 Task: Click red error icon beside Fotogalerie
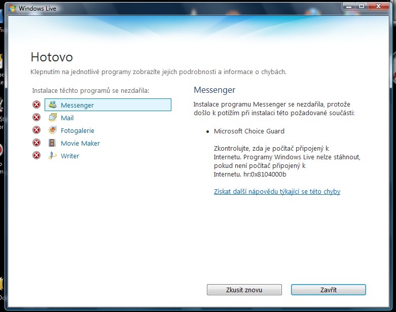click(37, 130)
